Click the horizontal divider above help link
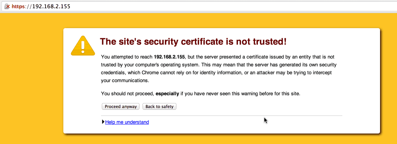Image resolution: width=397 pixels, height=144 pixels. click(x=222, y=116)
